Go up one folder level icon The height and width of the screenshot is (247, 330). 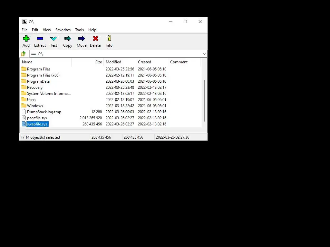pos(24,54)
